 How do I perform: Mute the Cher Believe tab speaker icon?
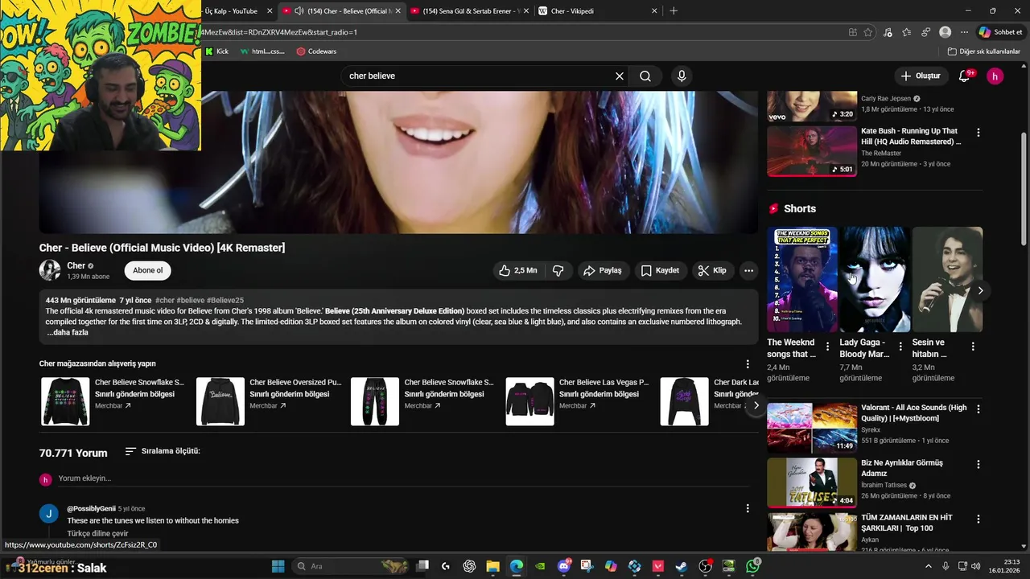click(x=299, y=11)
